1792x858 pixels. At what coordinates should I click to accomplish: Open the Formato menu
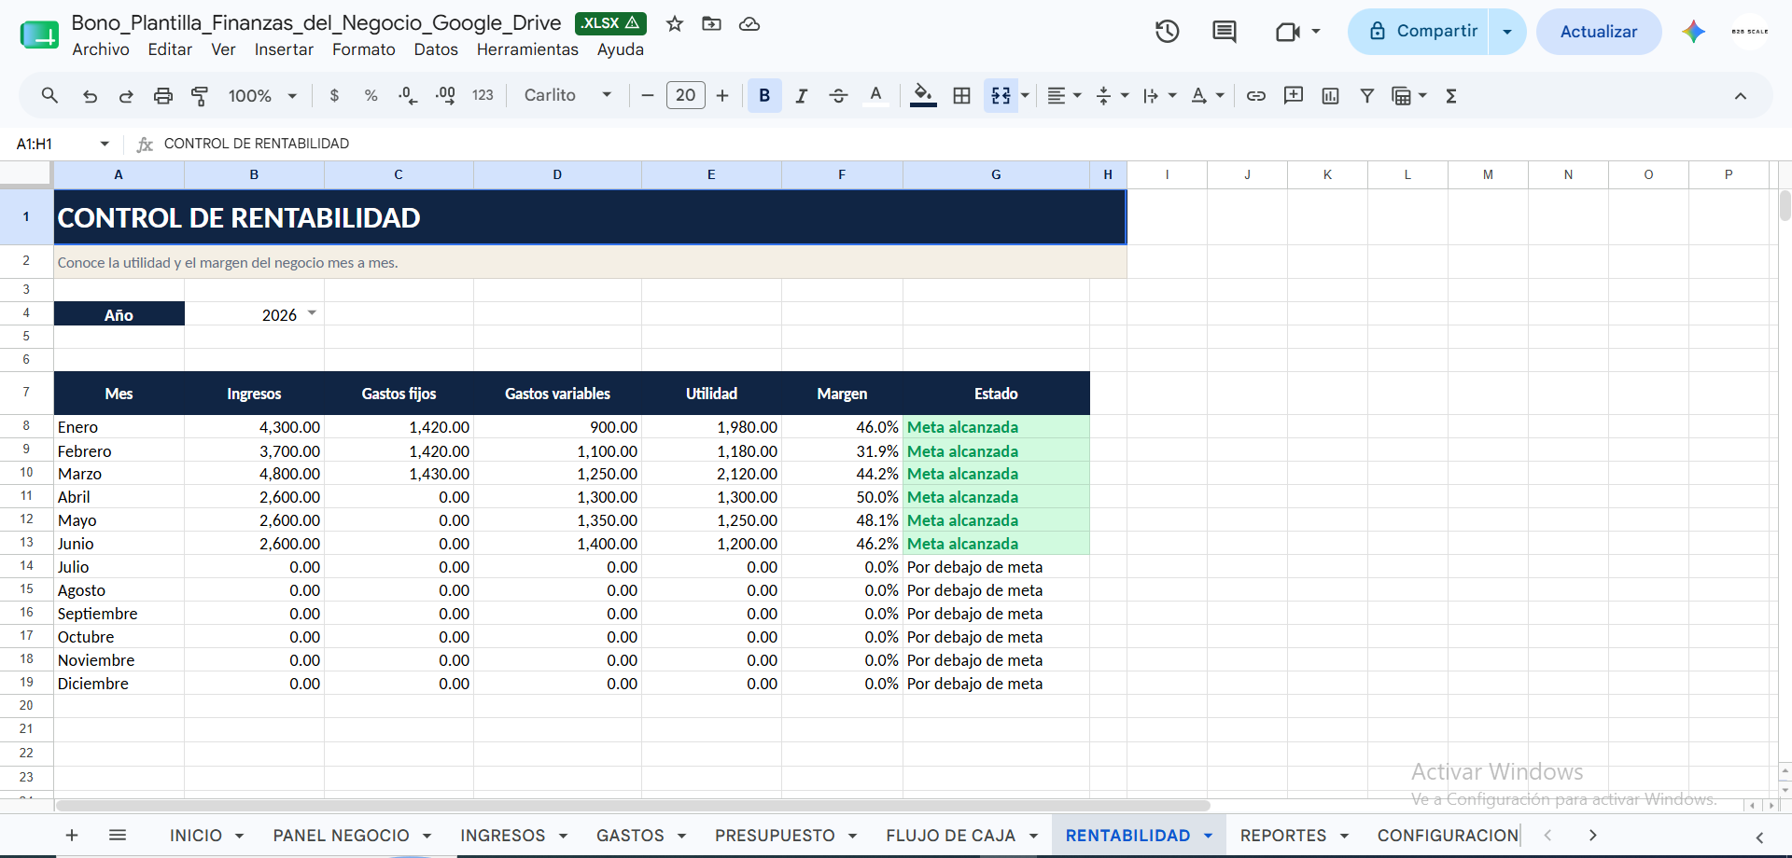[x=364, y=49]
